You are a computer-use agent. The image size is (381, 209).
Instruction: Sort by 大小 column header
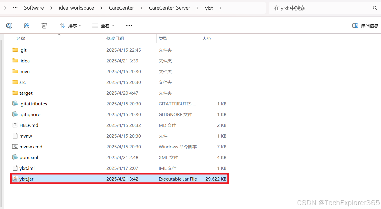point(207,38)
